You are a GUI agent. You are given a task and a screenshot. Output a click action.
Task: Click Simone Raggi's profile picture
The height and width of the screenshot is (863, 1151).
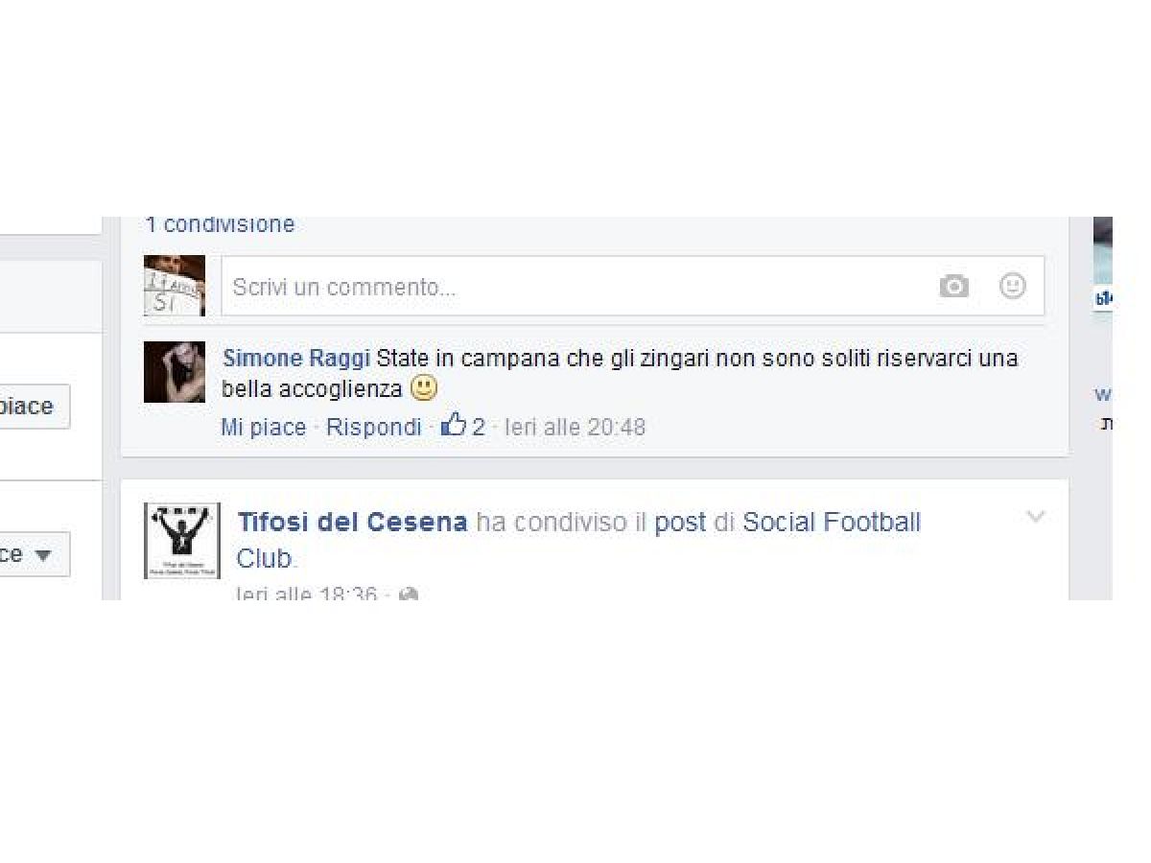point(175,372)
